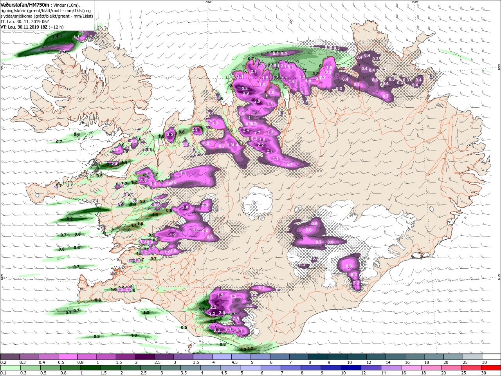Click the deep blue rain swatch between 10 and 12

coord(351,368)
